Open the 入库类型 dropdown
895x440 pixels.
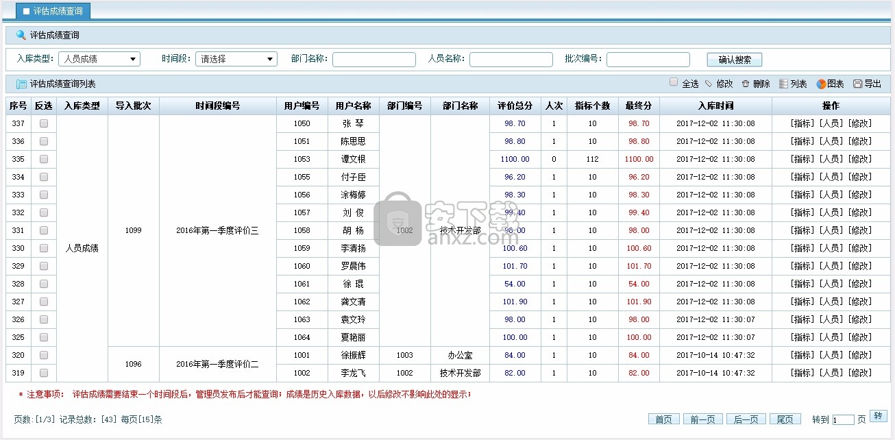pos(99,59)
